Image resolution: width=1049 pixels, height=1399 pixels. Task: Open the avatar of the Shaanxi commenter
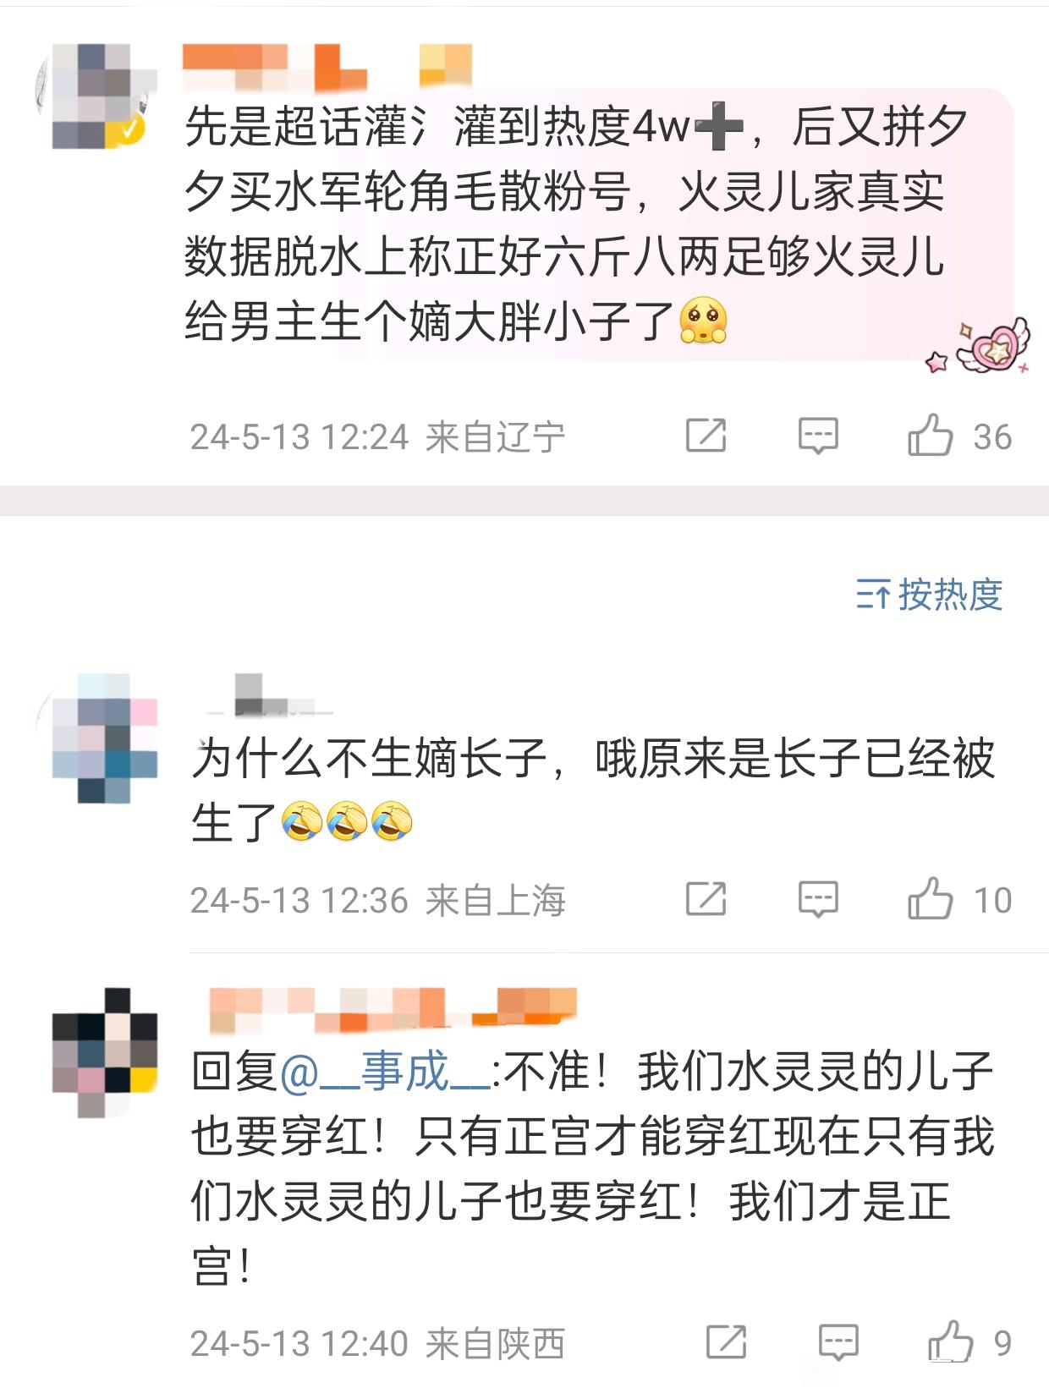click(x=105, y=1052)
